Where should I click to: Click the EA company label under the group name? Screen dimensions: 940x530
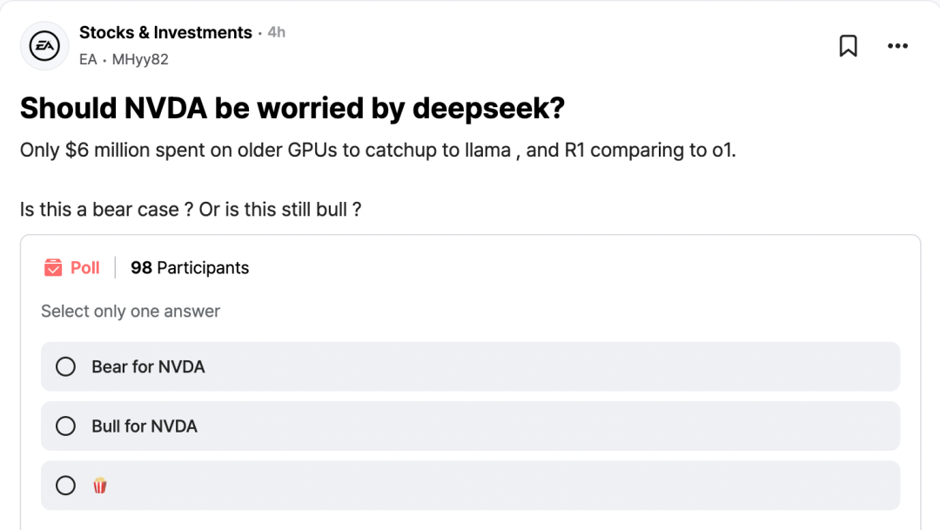click(88, 59)
